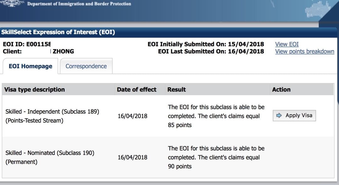
Task: Click the SkillSelect Expression of Interest title bar
Action: tap(169, 32)
